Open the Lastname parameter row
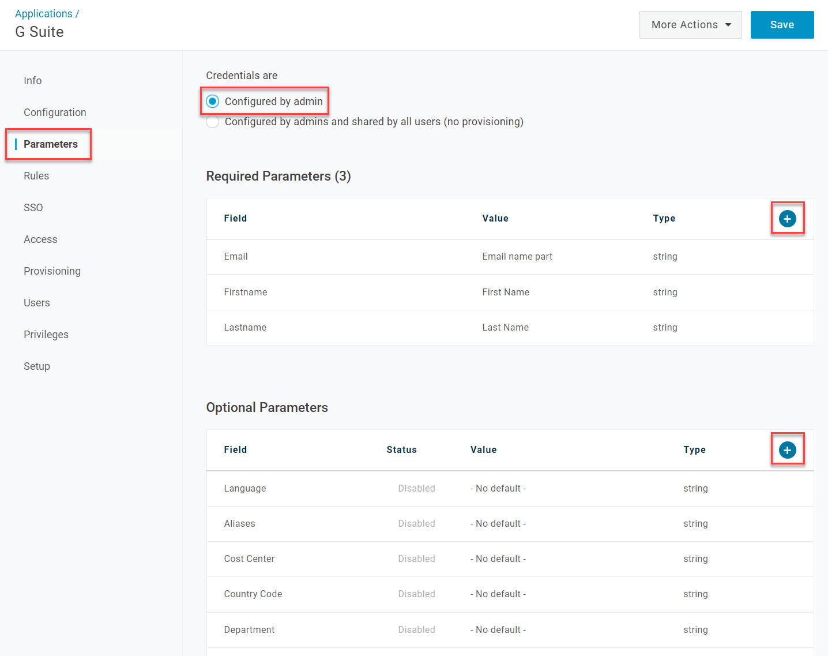Image resolution: width=828 pixels, height=656 pixels. [x=510, y=328]
